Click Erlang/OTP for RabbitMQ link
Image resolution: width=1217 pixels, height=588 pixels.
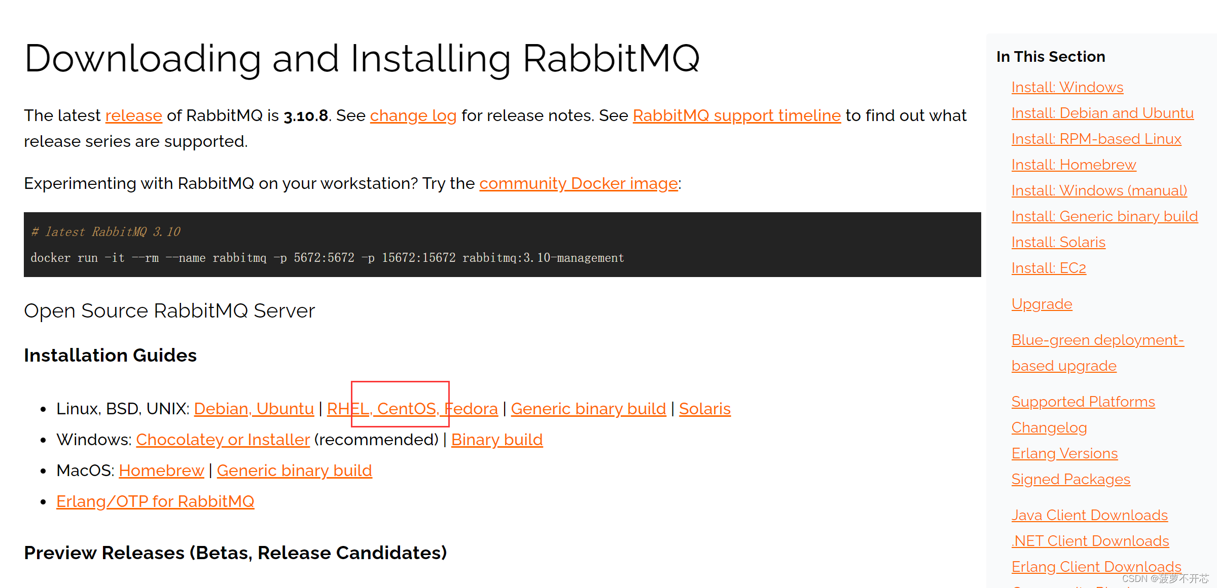[155, 501]
